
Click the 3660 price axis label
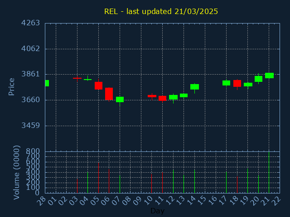pyautogui.click(x=30, y=100)
